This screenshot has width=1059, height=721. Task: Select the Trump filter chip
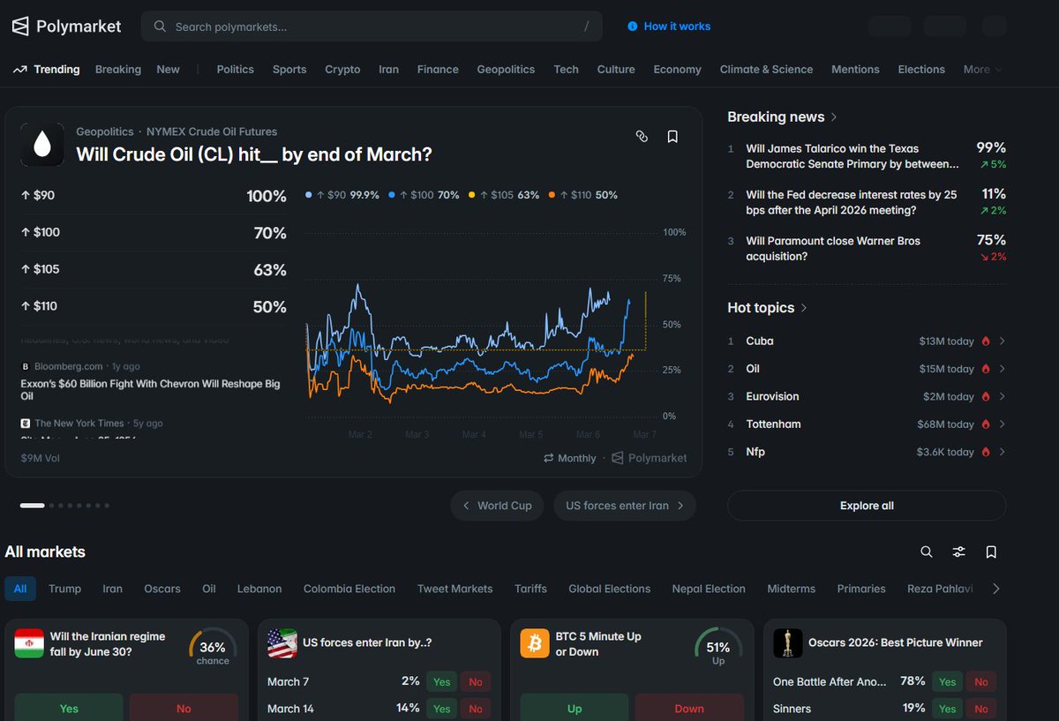click(64, 589)
